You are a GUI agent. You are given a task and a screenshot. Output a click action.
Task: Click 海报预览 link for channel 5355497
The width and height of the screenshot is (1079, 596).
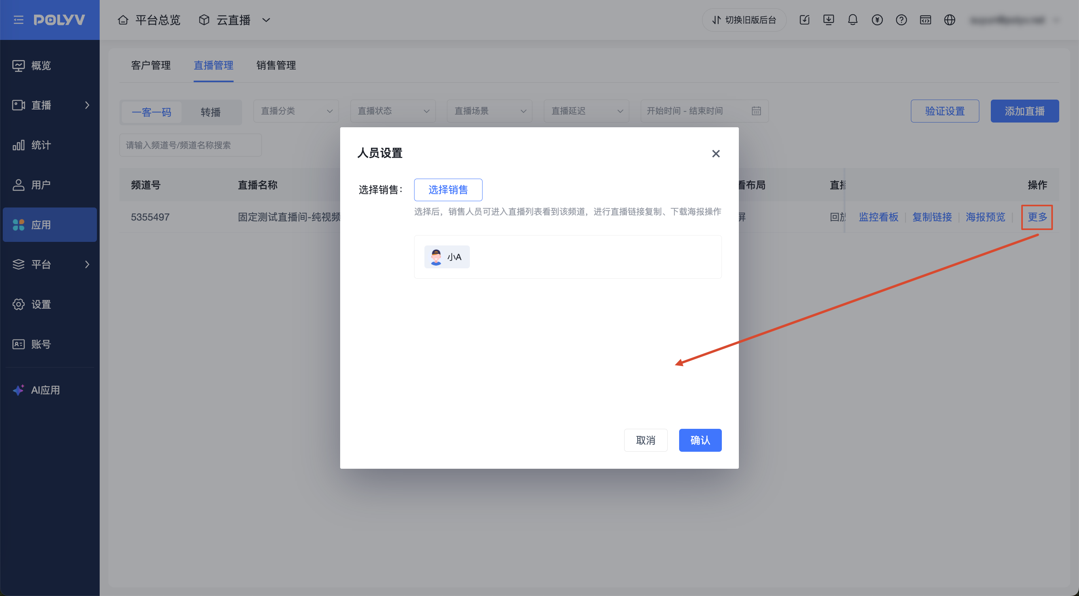coord(986,217)
